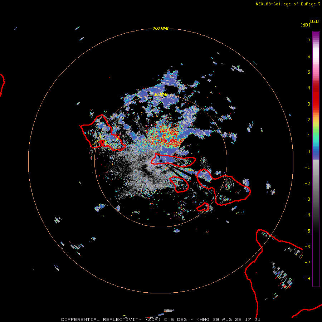This screenshot has width=322, height=322.
Task: Click the 7 value on the color scale
Action: pos(309,40)
